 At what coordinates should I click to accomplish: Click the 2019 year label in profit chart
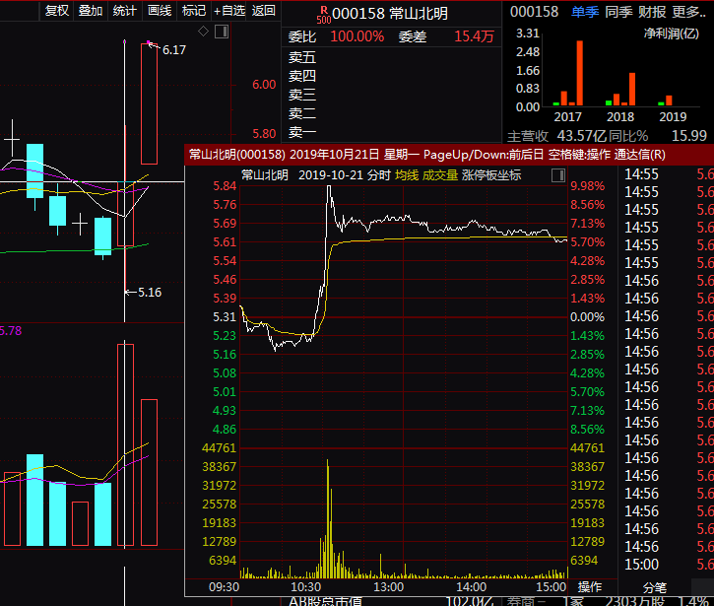[x=673, y=116]
